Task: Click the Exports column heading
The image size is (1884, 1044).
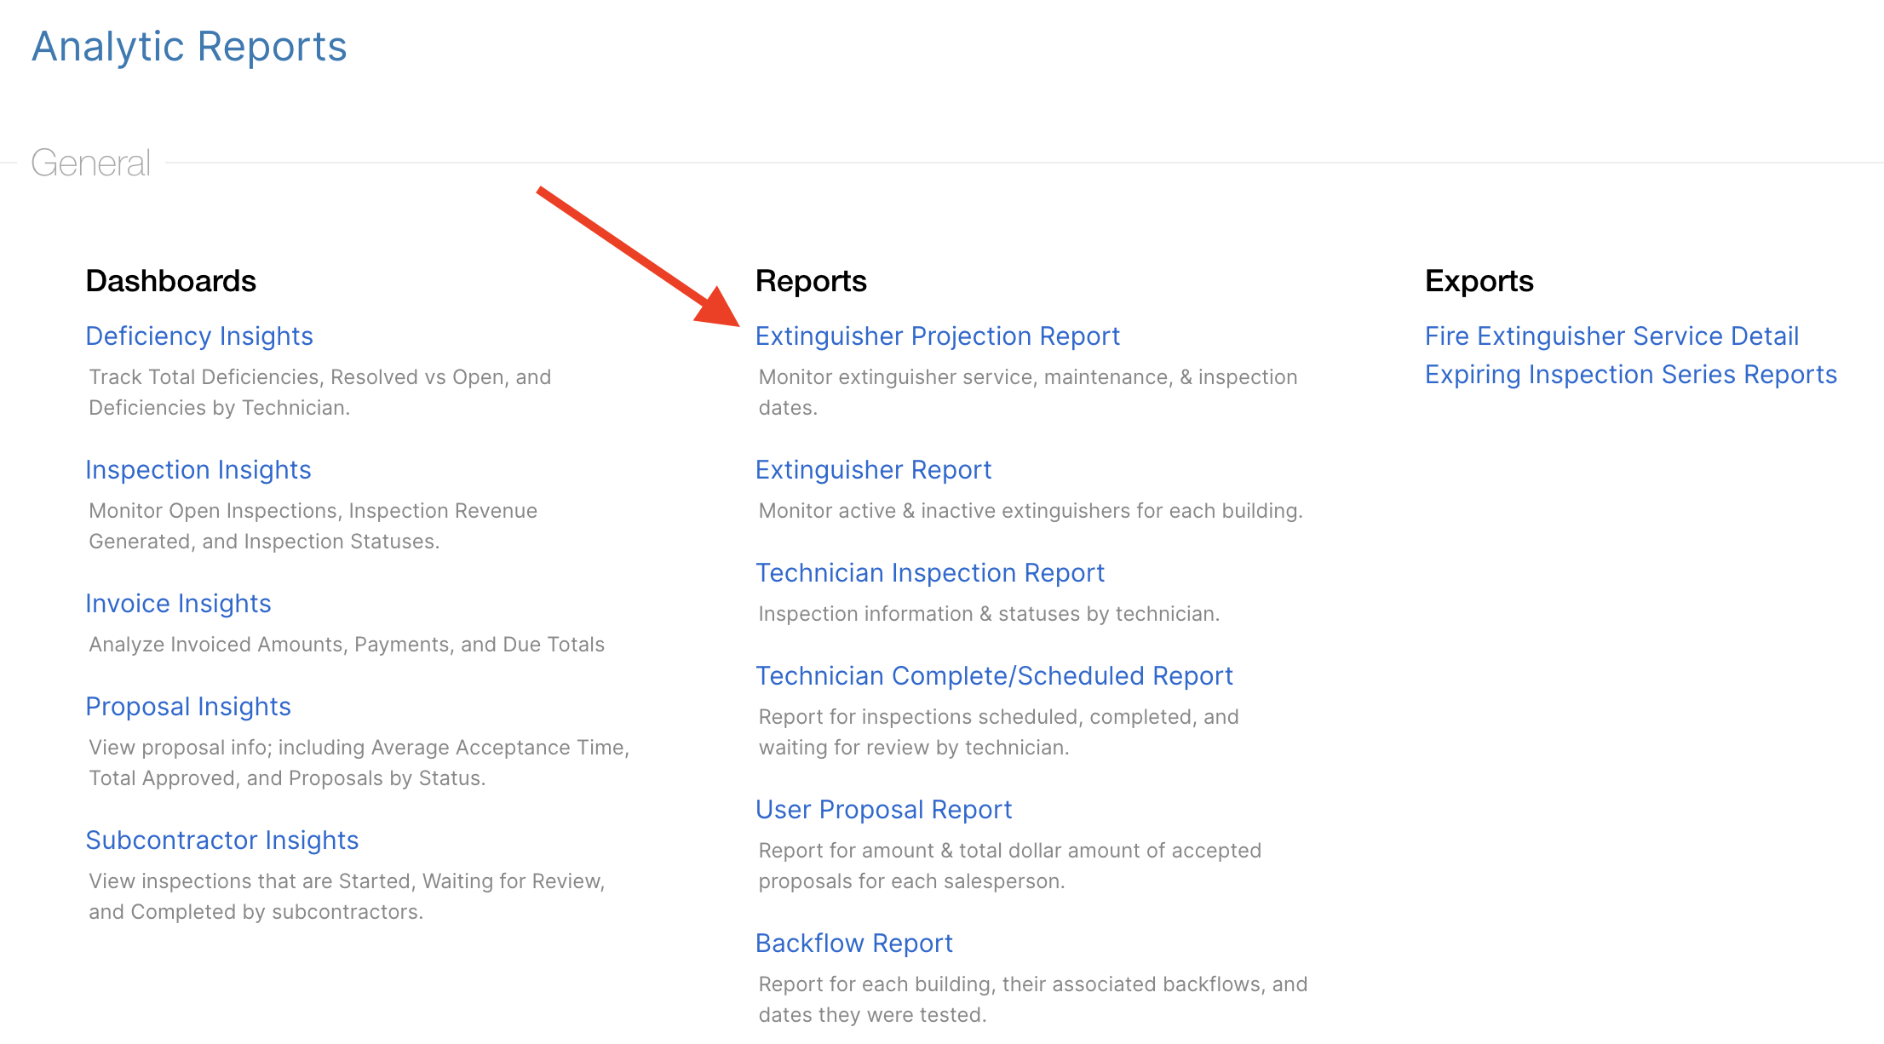Action: point(1479,281)
